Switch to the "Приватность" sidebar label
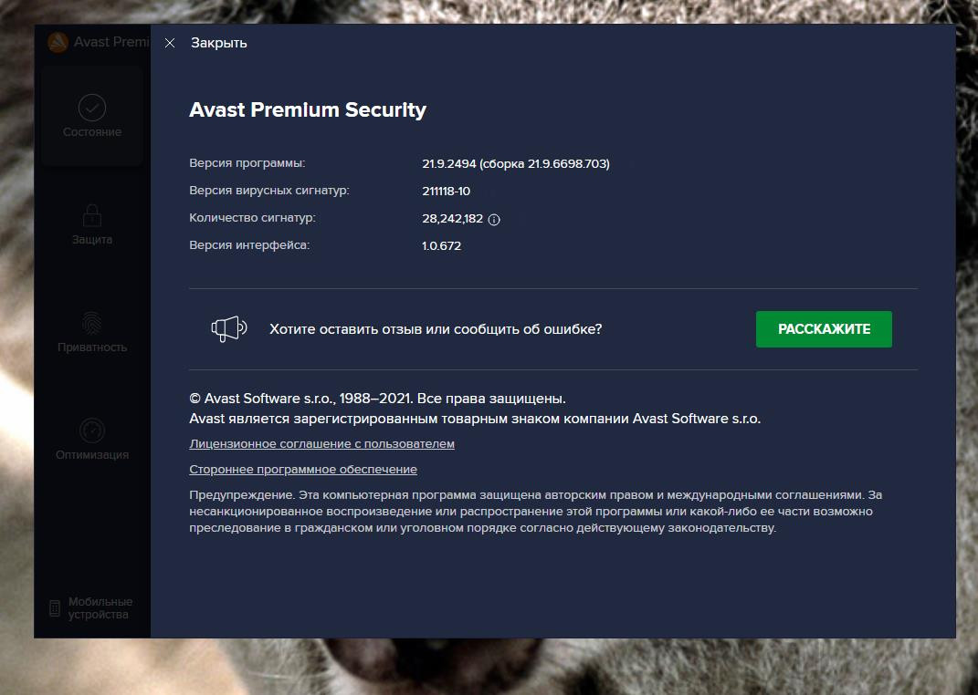This screenshot has height=695, width=978. point(92,347)
